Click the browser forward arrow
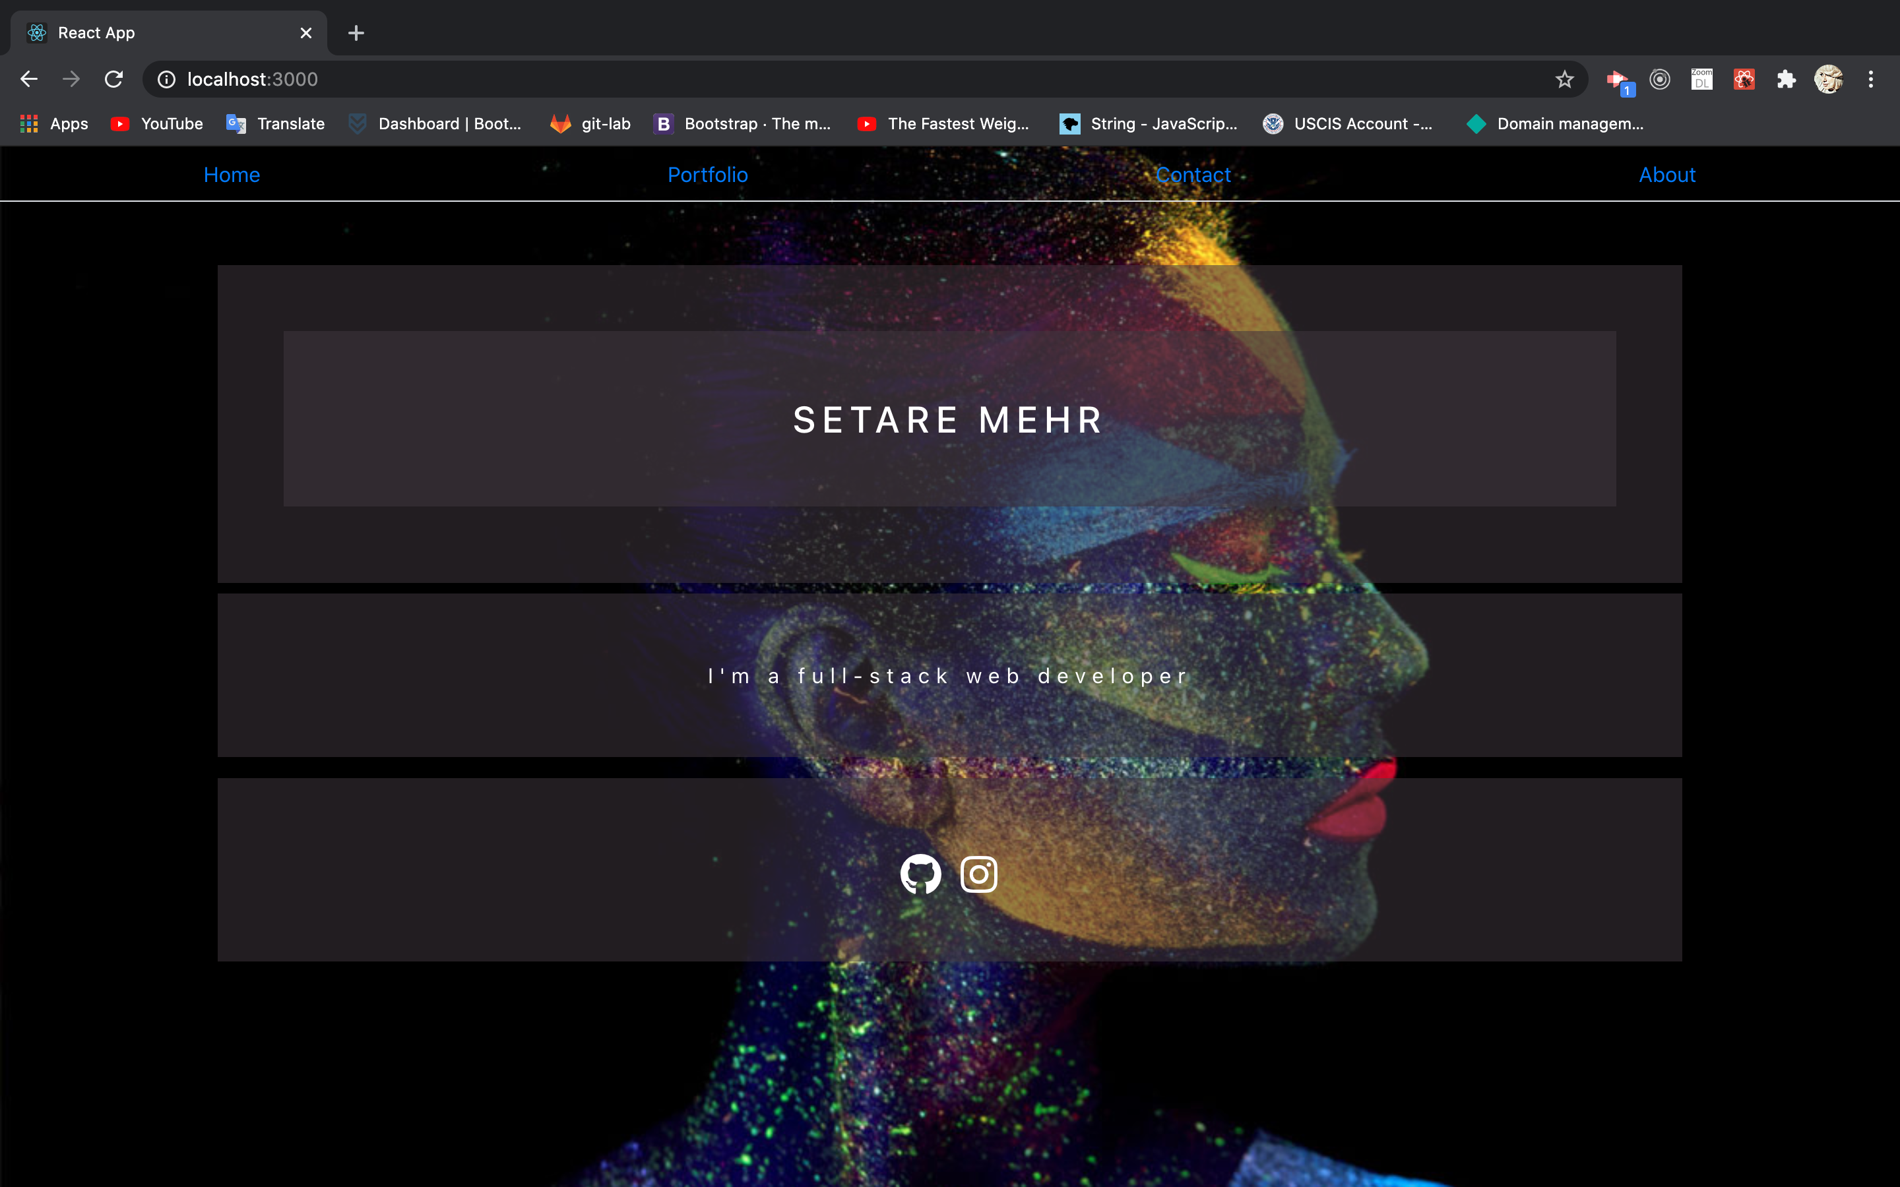The height and width of the screenshot is (1187, 1900). 71,79
